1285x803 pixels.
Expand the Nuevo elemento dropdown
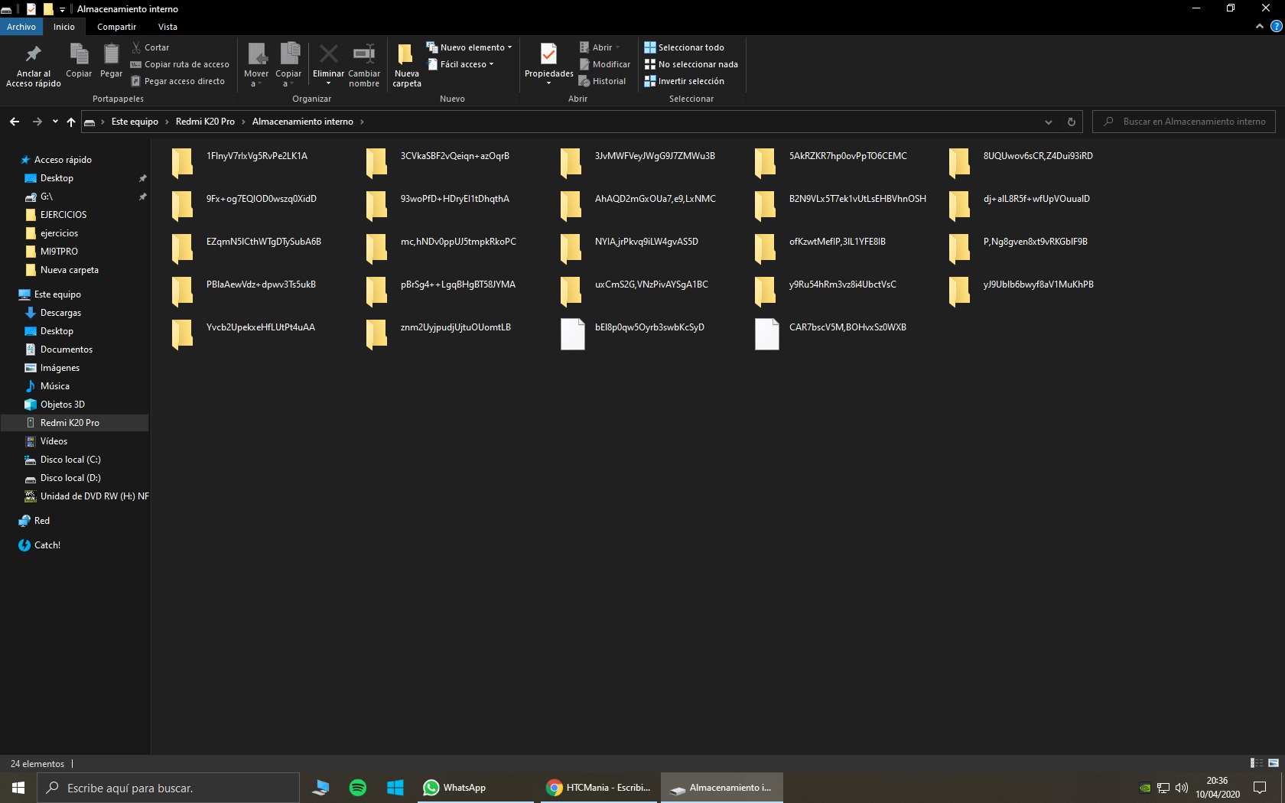pyautogui.click(x=469, y=47)
